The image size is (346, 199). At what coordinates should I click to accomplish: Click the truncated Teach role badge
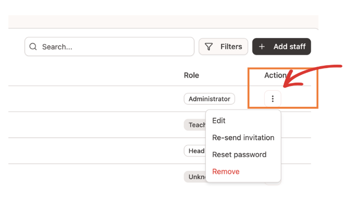195,125
